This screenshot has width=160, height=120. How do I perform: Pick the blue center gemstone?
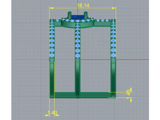point(77,17)
